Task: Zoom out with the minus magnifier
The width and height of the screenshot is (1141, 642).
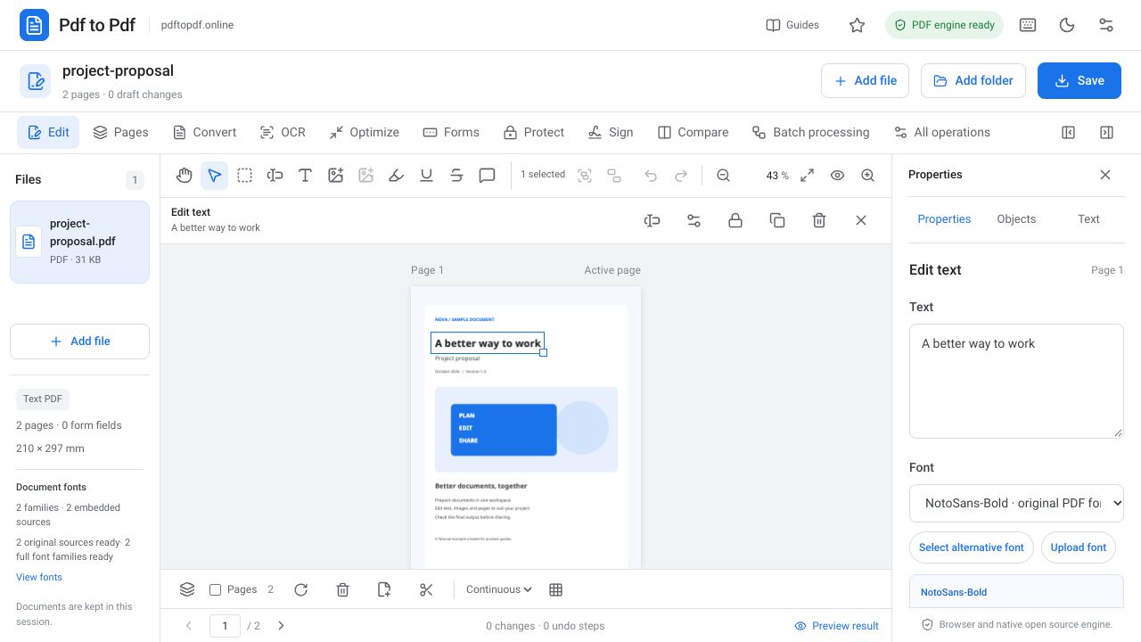Action: tap(723, 176)
